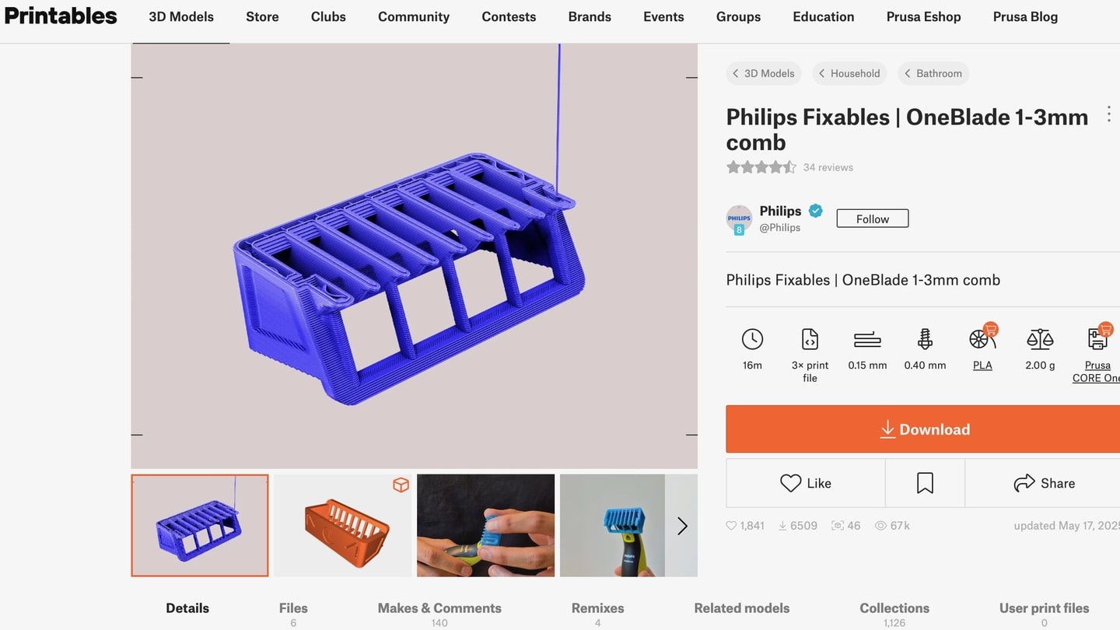Click the print file document icon
The image size is (1120, 630).
tap(810, 339)
